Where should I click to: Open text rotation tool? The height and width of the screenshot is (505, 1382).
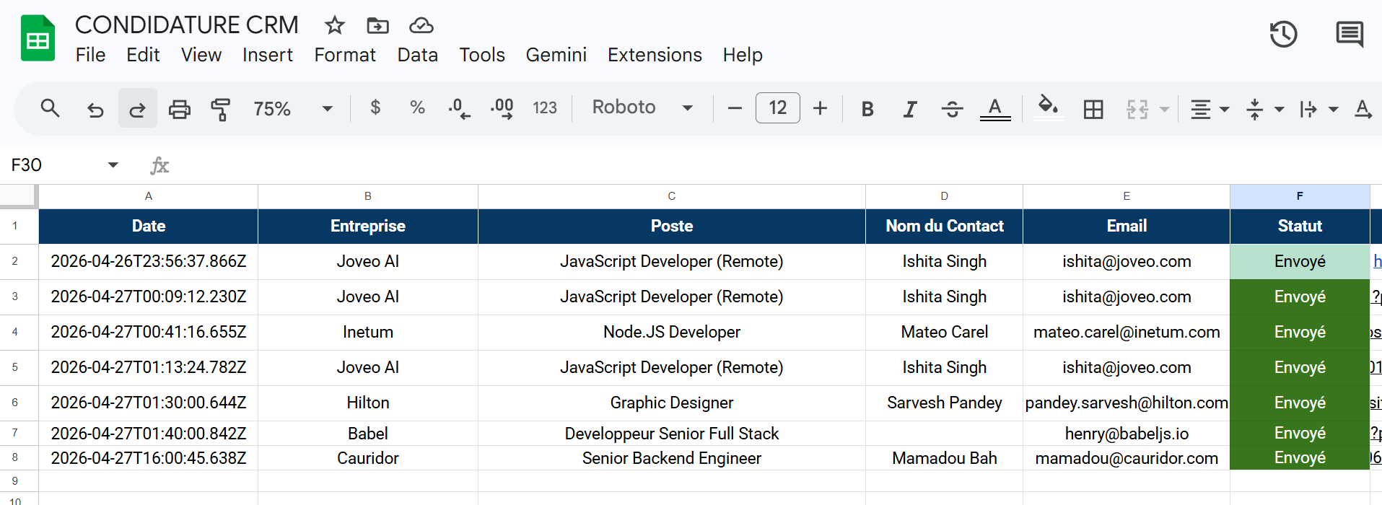(x=1363, y=109)
